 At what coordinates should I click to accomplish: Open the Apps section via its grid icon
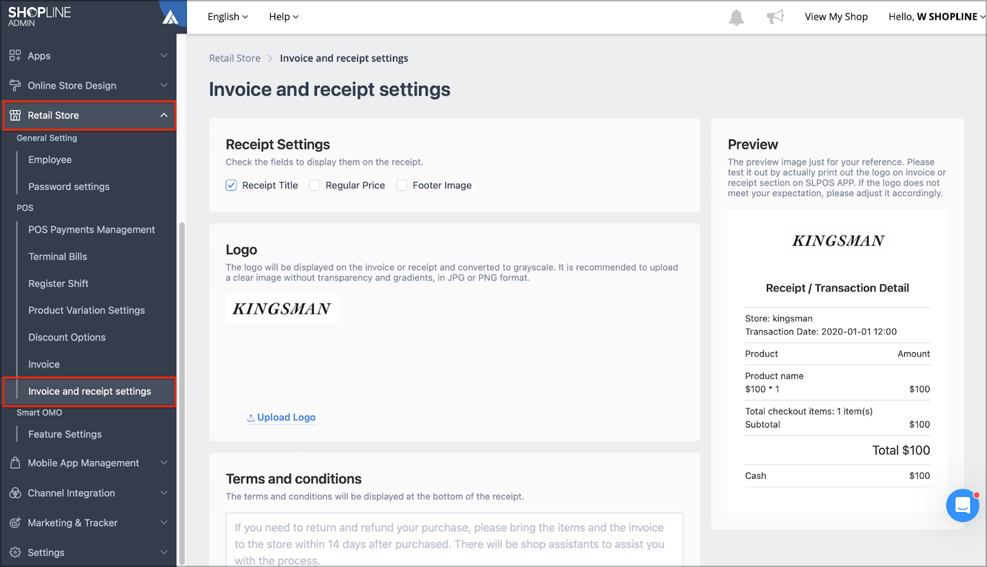click(x=15, y=56)
